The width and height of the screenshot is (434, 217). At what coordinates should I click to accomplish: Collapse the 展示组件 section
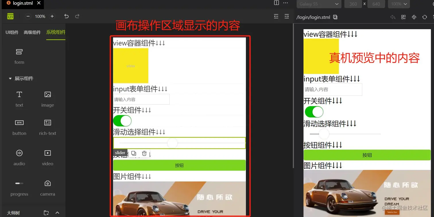pyautogui.click(x=10, y=78)
